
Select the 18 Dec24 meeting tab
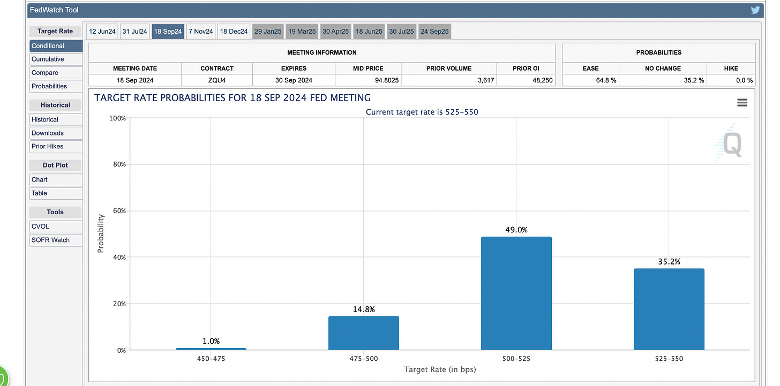[234, 32]
